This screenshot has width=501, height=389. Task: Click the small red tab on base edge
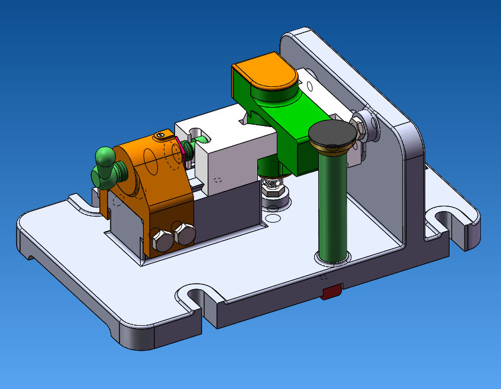[x=332, y=292]
